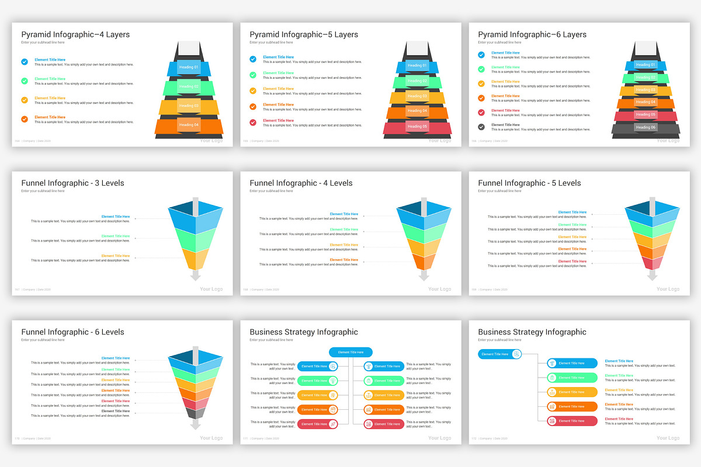Click the orange funnel segment in 4 Levels slide

[424, 262]
